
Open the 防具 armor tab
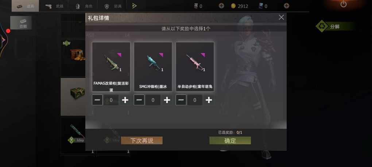point(113,6)
